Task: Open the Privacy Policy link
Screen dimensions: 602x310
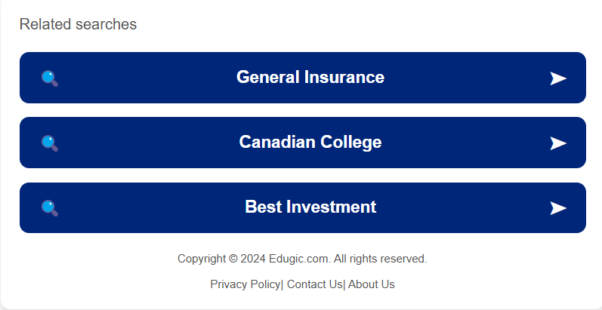Action: 245,284
